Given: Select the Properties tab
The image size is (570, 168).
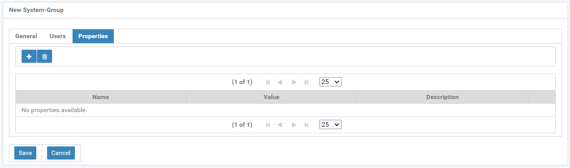Looking at the screenshot, I should [93, 36].
